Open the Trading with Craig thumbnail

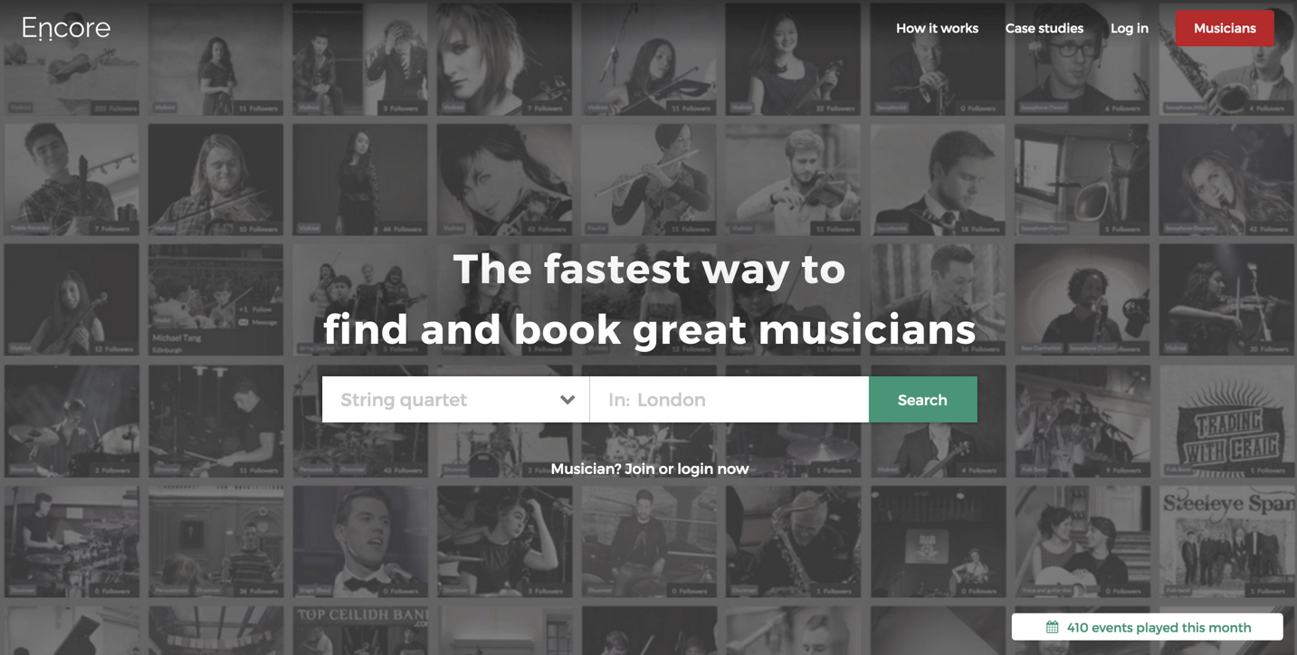[x=1226, y=421]
